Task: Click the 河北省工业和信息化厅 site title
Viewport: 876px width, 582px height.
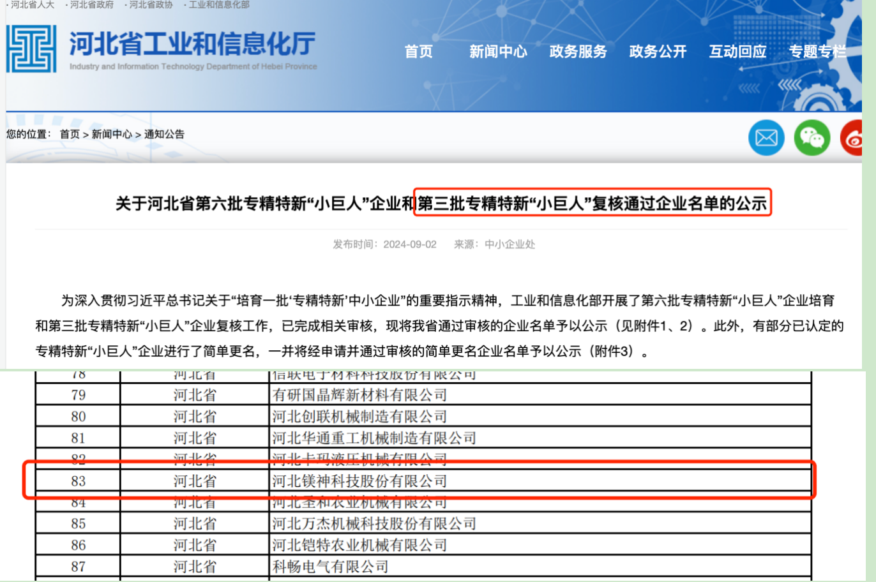Action: pyautogui.click(x=192, y=44)
